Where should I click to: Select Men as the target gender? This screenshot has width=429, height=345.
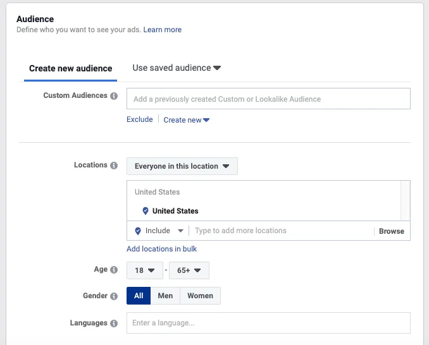[x=165, y=296]
